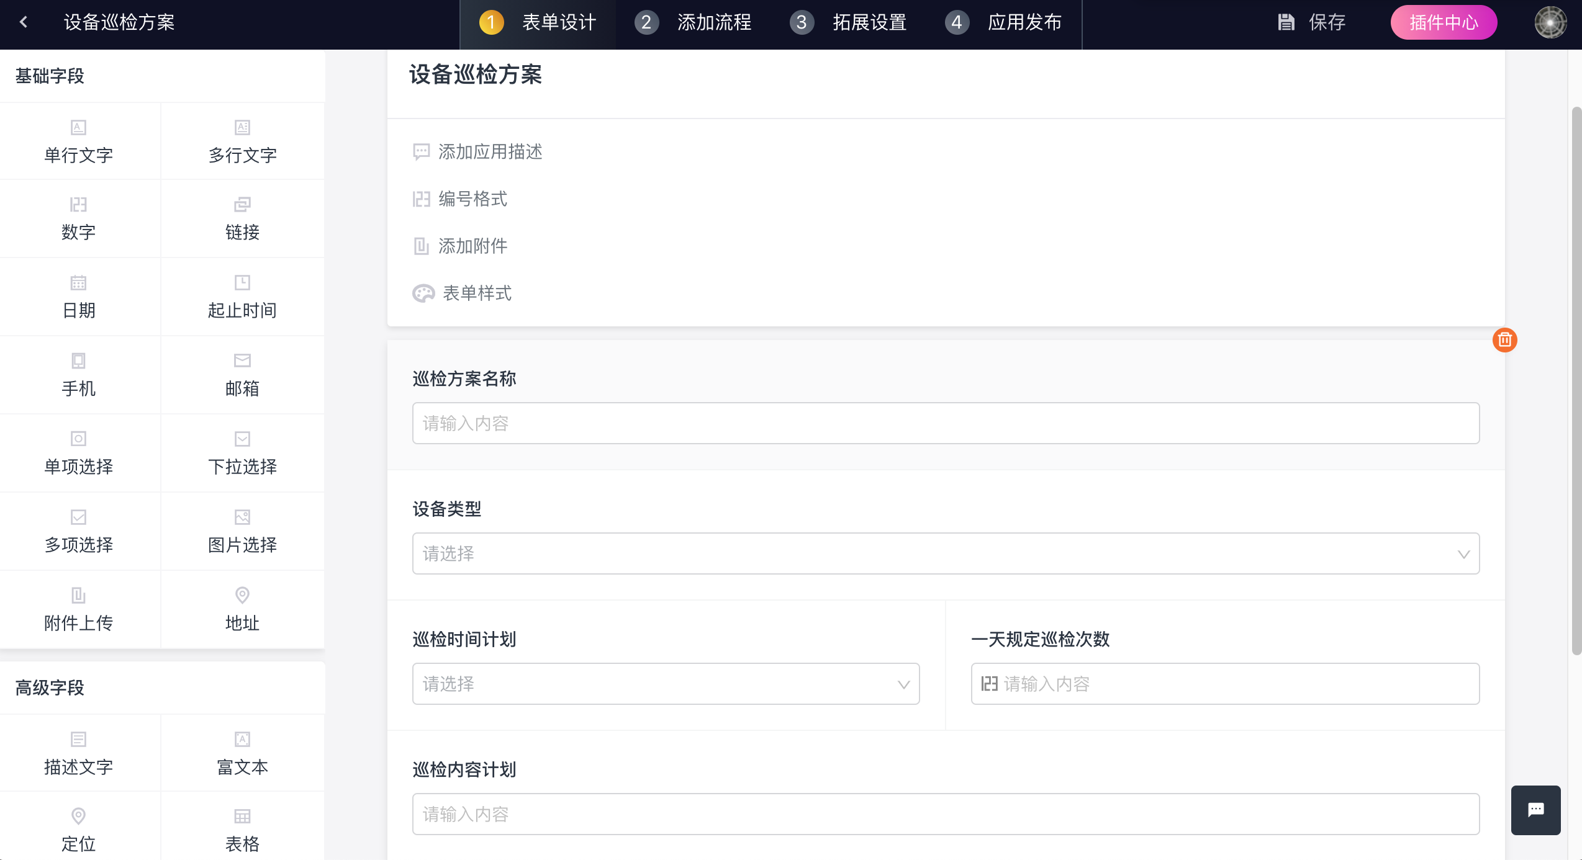Viewport: 1582px width, 860px height.
Task: Pick the 附件上传 field icon
Action: 79,609
